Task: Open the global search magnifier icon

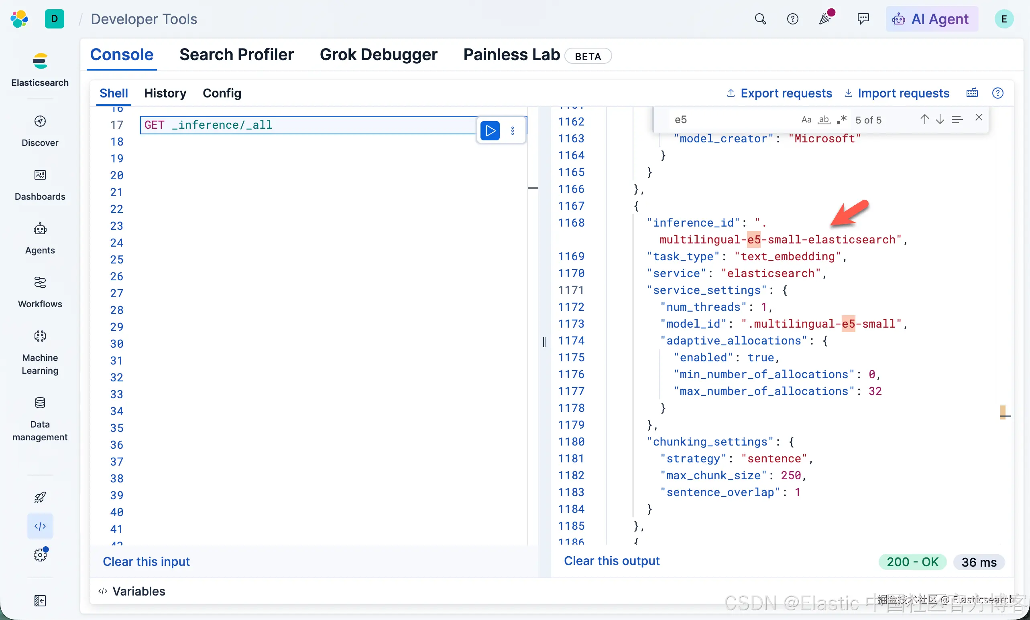Action: coord(760,19)
